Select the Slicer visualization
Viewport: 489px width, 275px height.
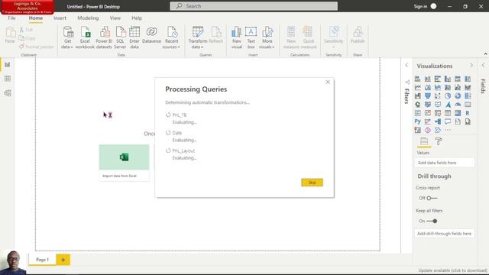(x=438, y=113)
